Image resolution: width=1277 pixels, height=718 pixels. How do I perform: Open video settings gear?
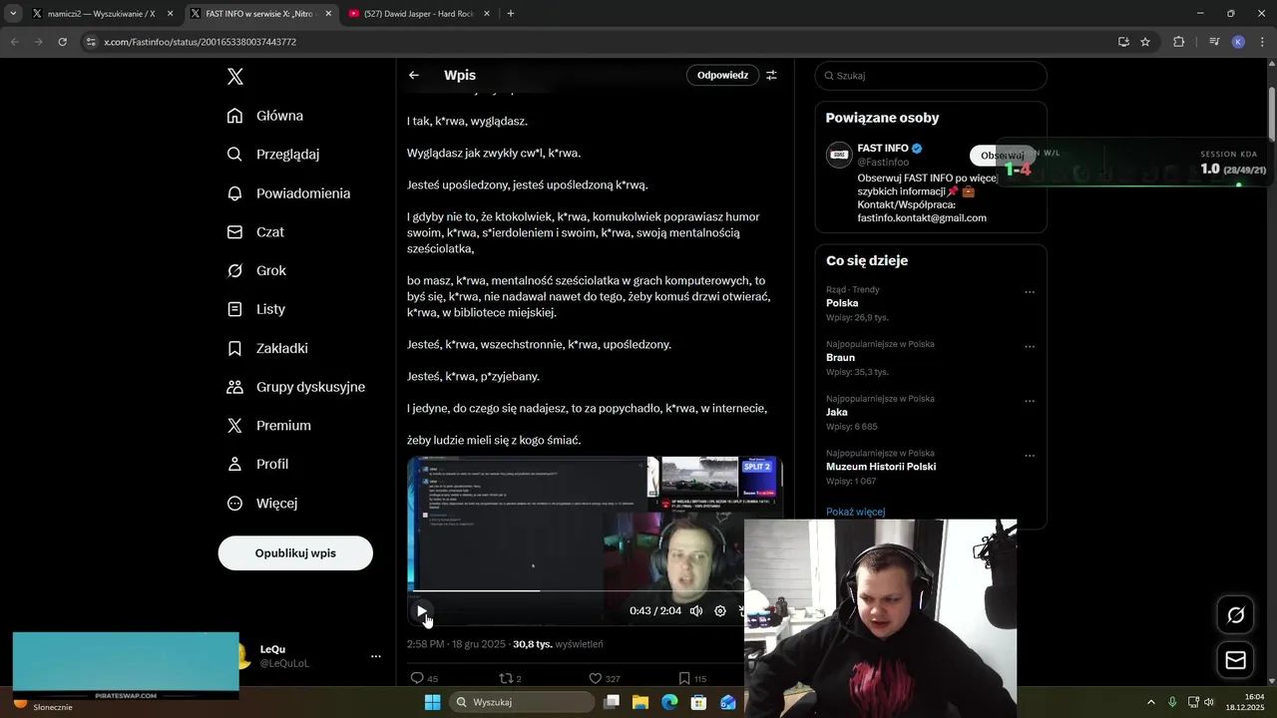(x=720, y=611)
